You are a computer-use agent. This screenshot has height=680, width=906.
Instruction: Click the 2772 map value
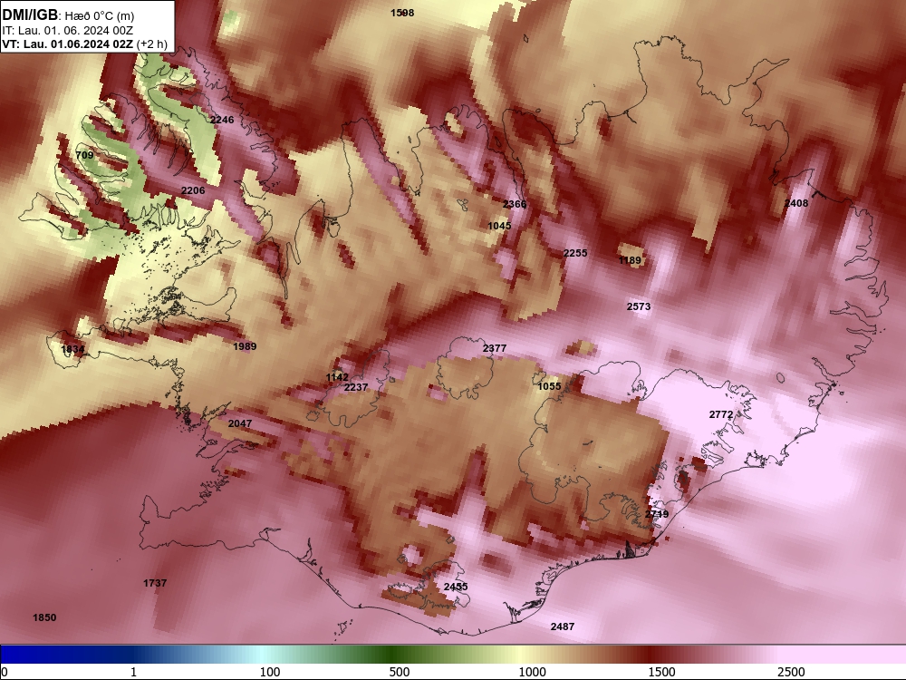[720, 414]
